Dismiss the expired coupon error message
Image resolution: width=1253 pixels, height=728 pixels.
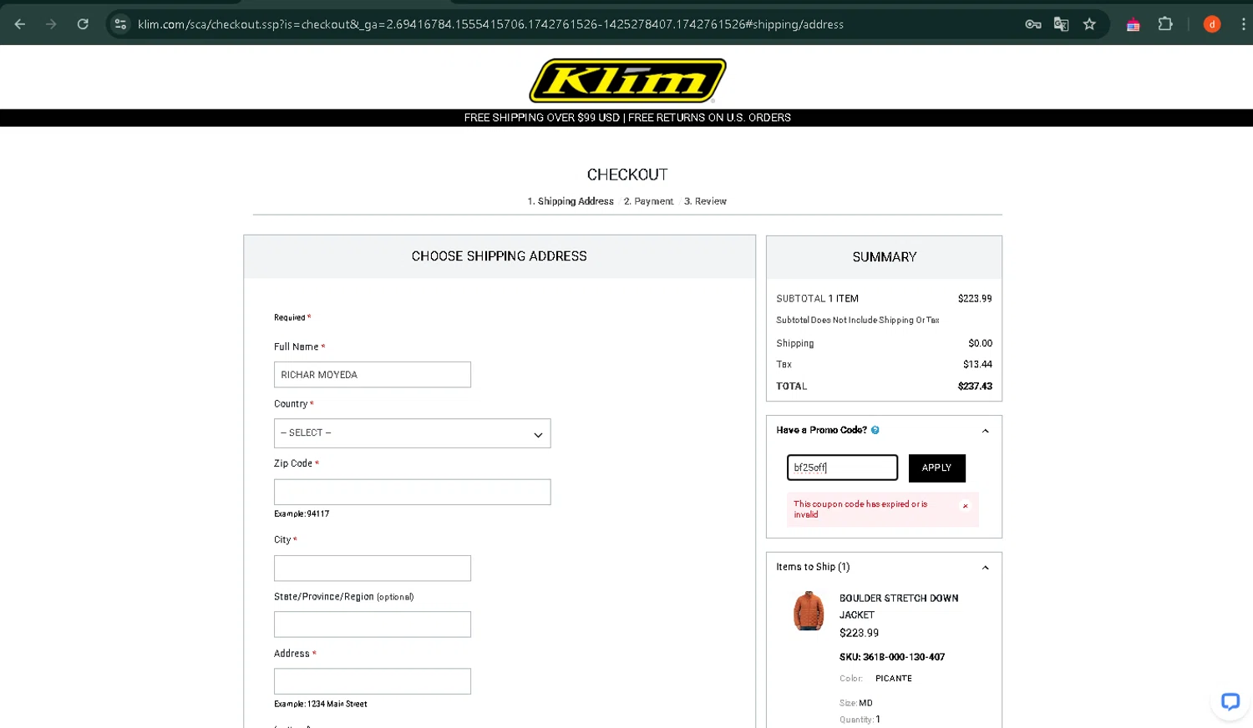pyautogui.click(x=965, y=506)
